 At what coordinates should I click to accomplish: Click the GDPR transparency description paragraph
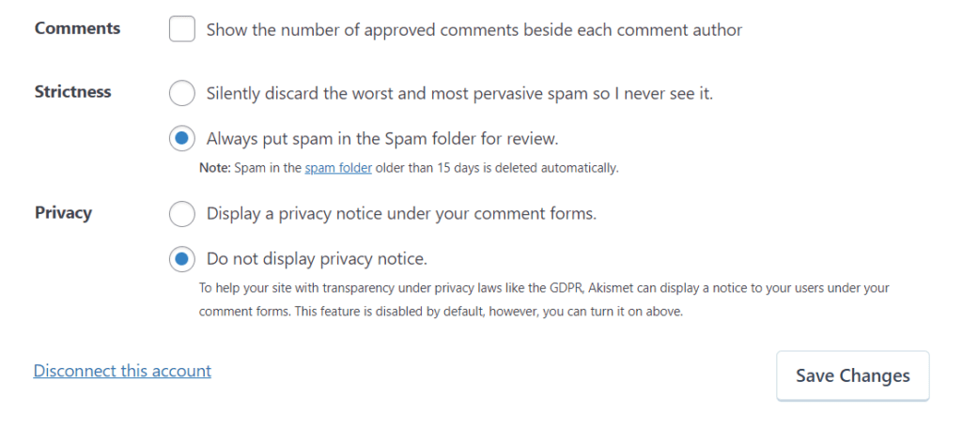tap(544, 288)
